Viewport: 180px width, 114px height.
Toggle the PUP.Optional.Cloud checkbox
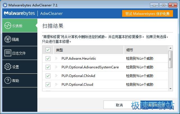point(48,84)
